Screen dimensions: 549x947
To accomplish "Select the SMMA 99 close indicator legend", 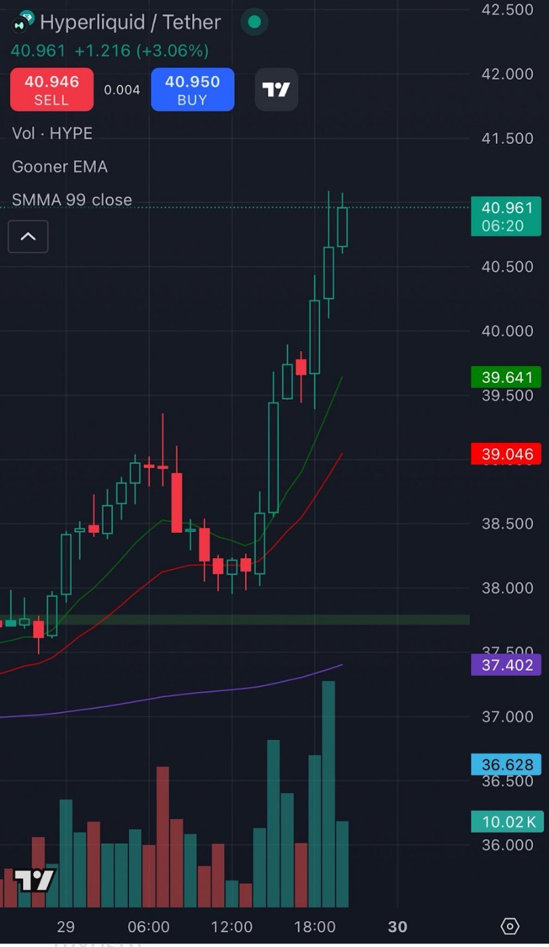I will 72,200.
